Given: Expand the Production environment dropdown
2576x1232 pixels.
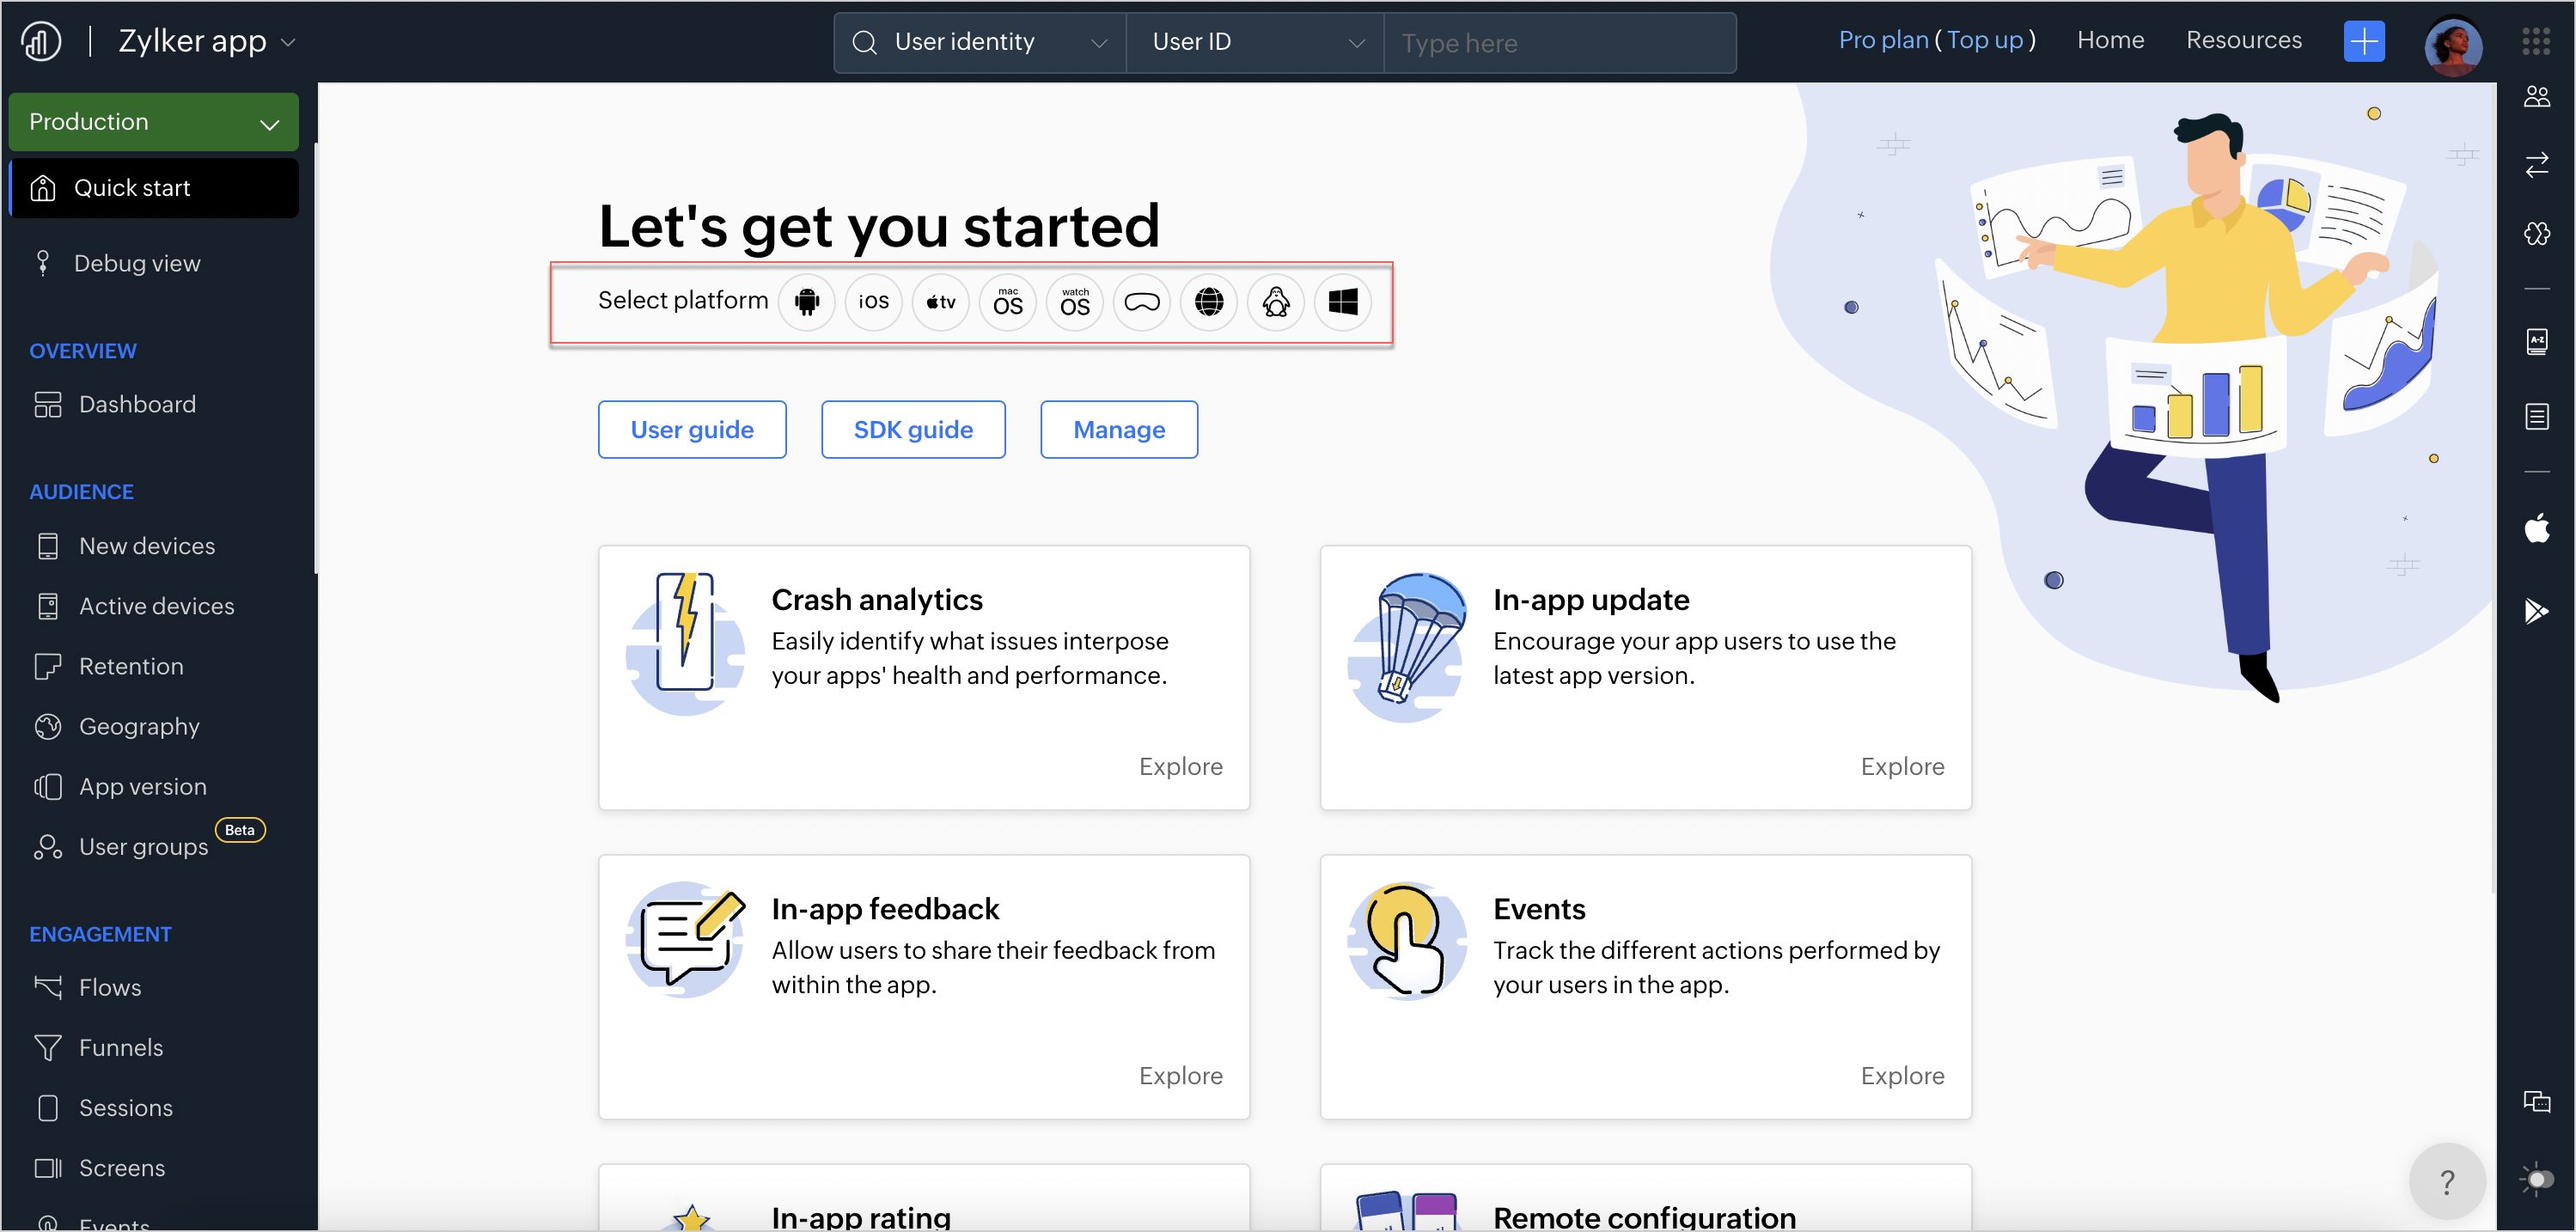Looking at the screenshot, I should click(x=154, y=122).
